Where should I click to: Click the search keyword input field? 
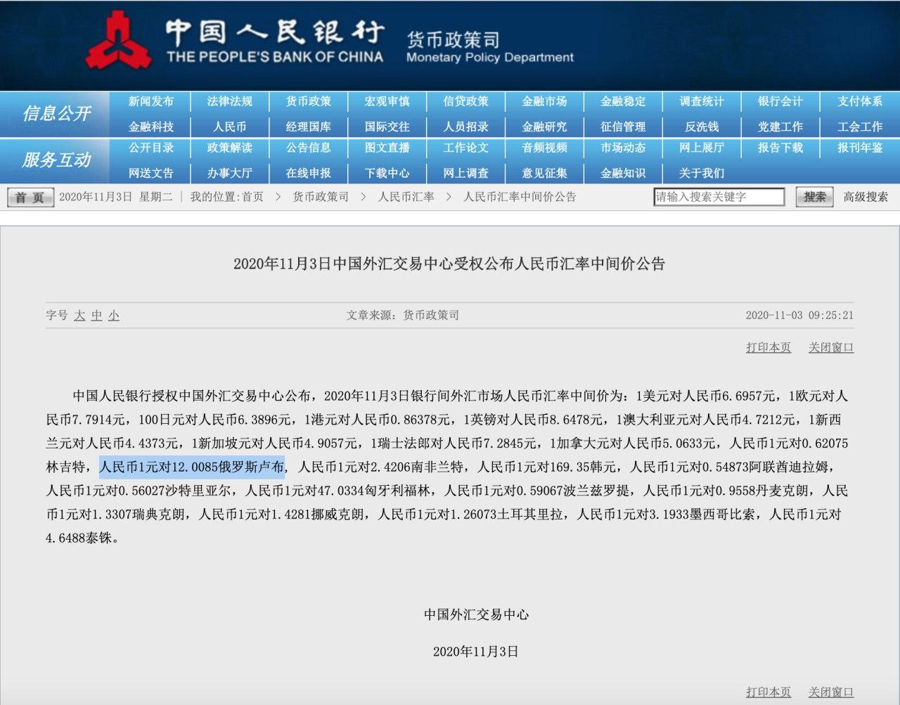(x=719, y=197)
